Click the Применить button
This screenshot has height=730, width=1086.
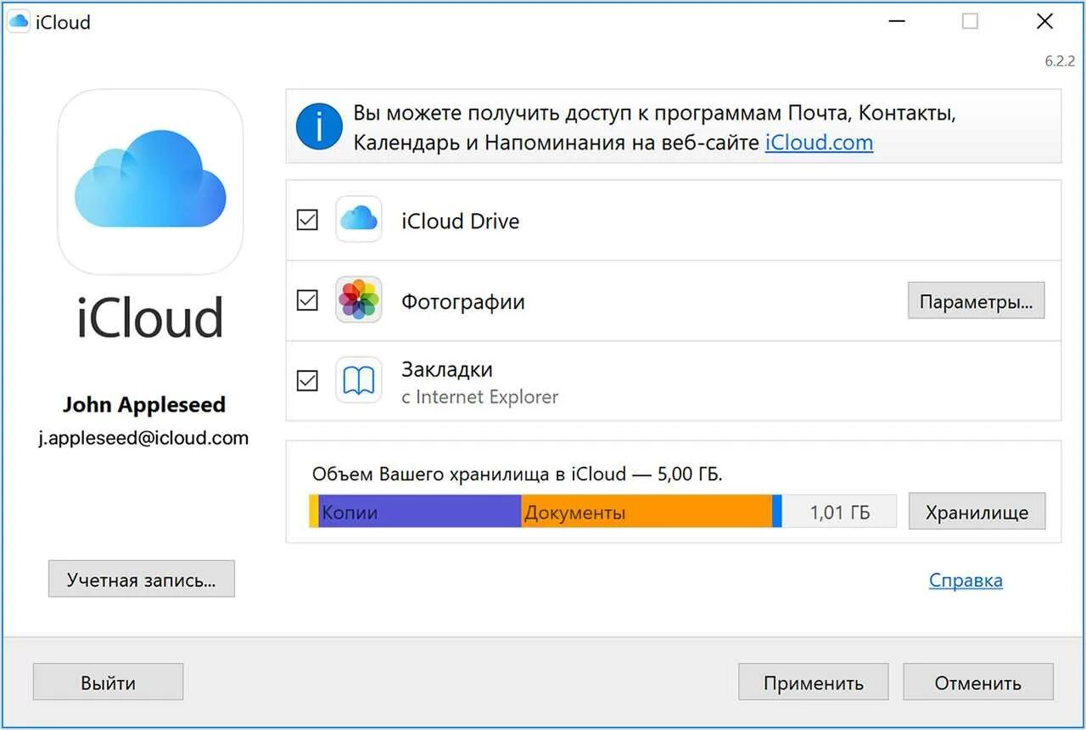[x=813, y=682]
